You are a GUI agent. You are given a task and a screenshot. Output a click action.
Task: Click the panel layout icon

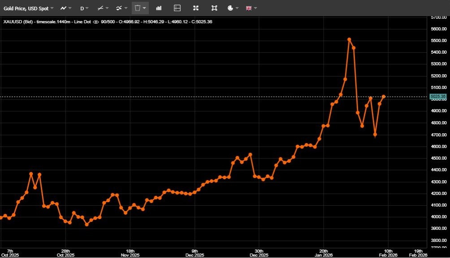pos(177,8)
